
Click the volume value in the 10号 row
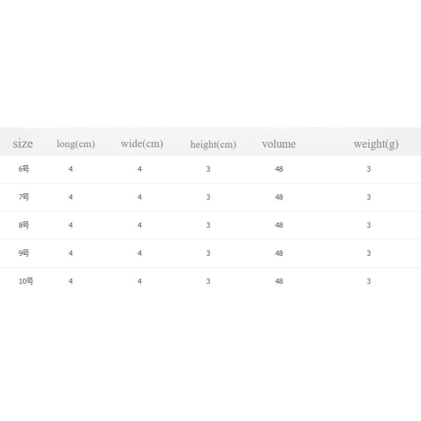279,281
